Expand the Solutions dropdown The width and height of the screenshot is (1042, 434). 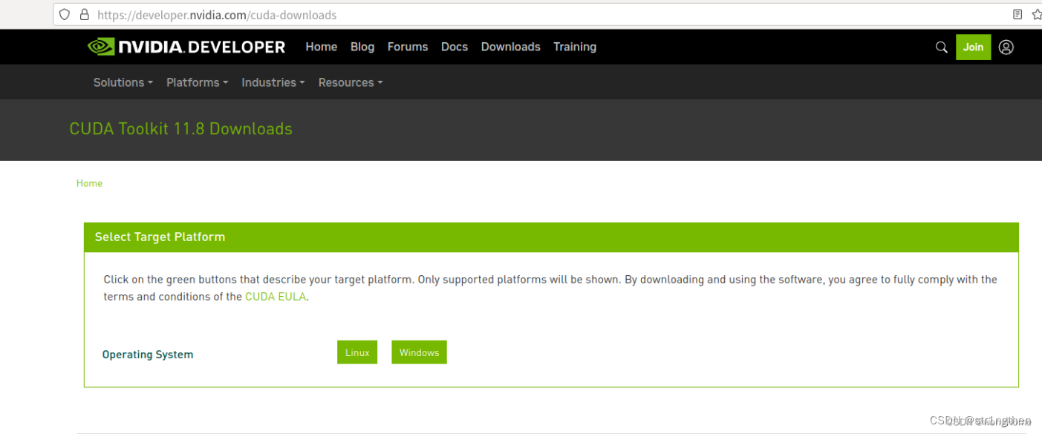click(123, 82)
